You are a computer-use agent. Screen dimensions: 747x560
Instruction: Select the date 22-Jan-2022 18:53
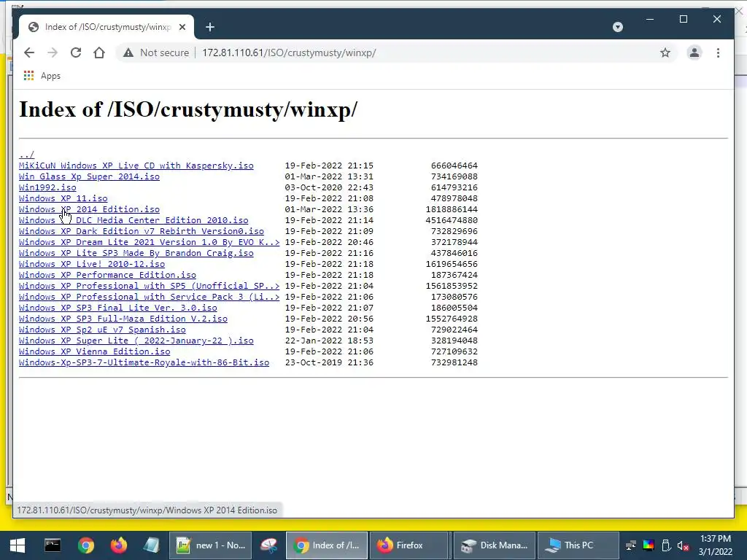(329, 341)
